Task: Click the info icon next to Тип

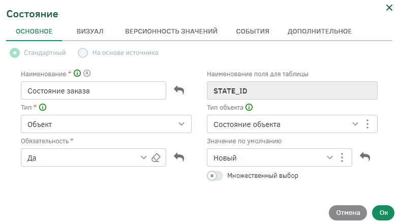Action: click(43, 107)
